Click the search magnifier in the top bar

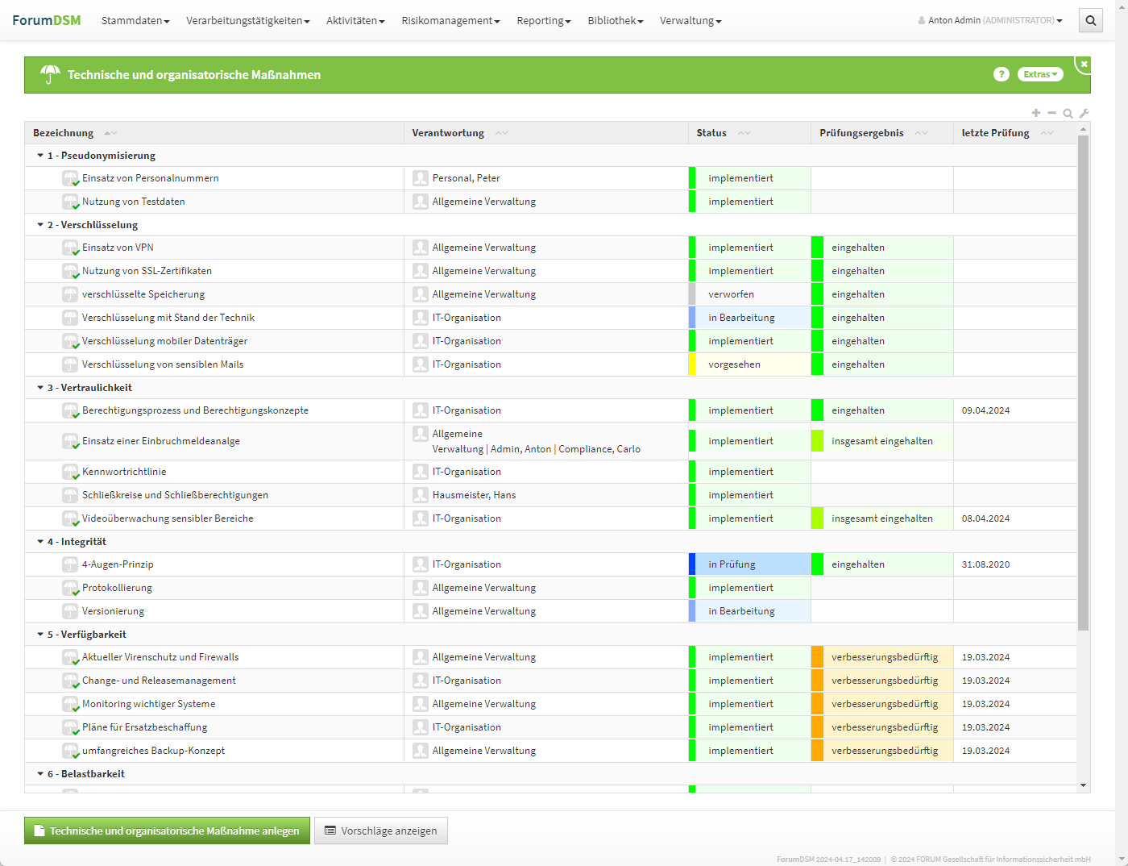point(1090,21)
